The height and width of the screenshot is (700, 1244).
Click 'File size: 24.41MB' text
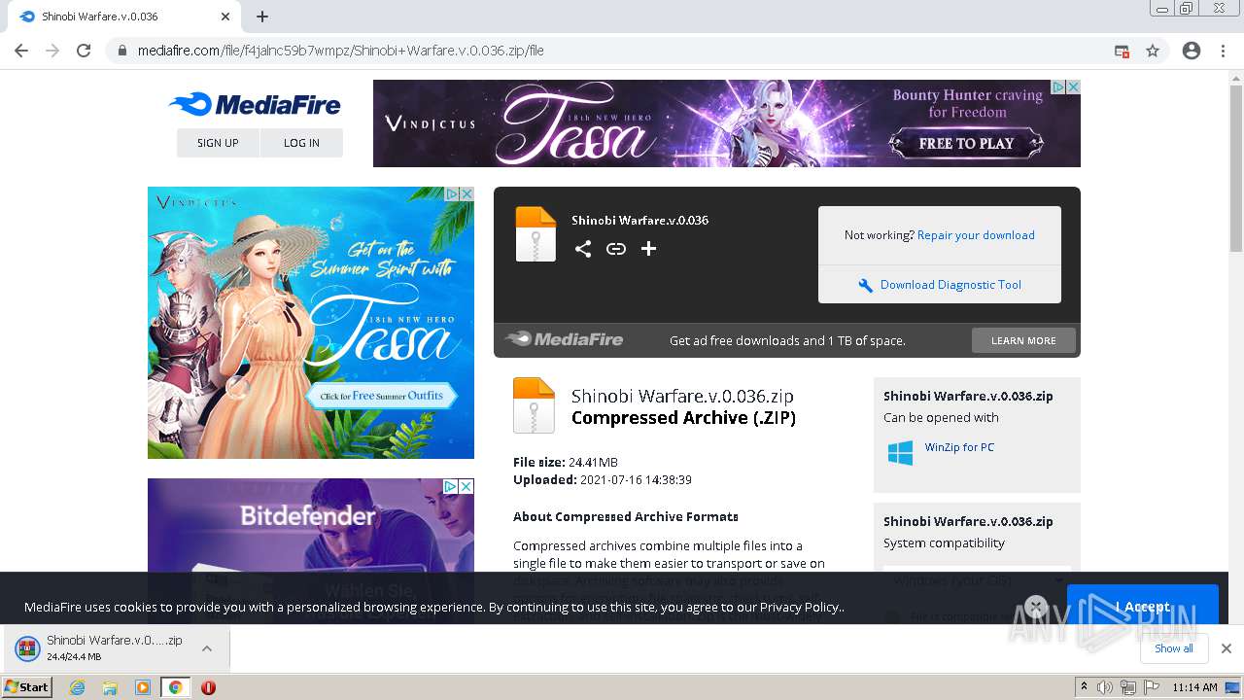pyautogui.click(x=566, y=462)
